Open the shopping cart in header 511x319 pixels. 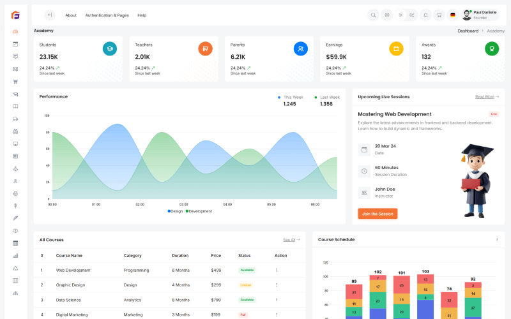439,15
